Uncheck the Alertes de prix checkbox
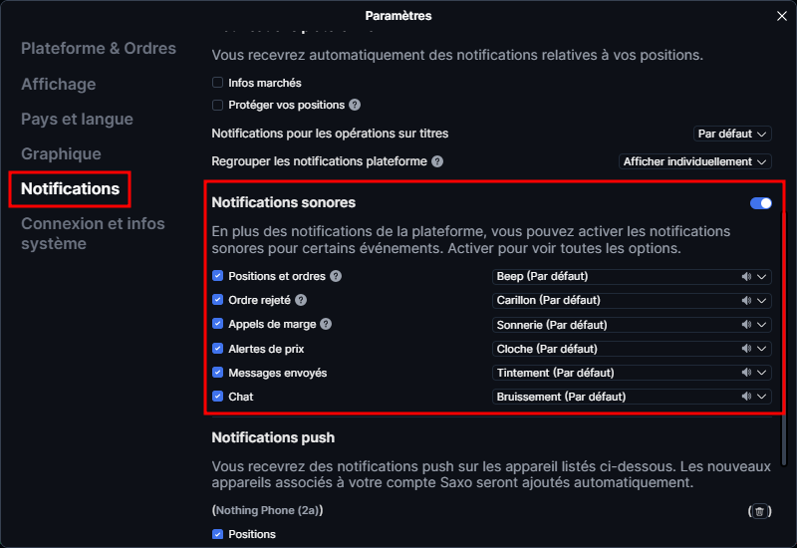Viewport: 797px width, 548px height. click(217, 349)
